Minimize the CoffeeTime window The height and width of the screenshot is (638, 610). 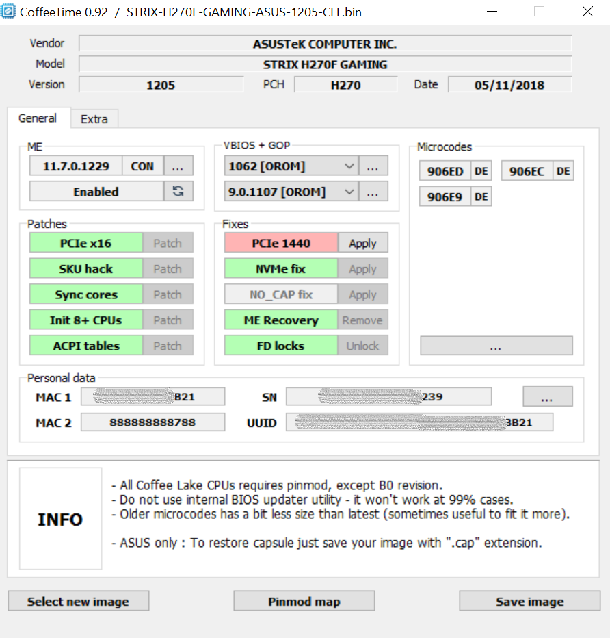pos(492,12)
